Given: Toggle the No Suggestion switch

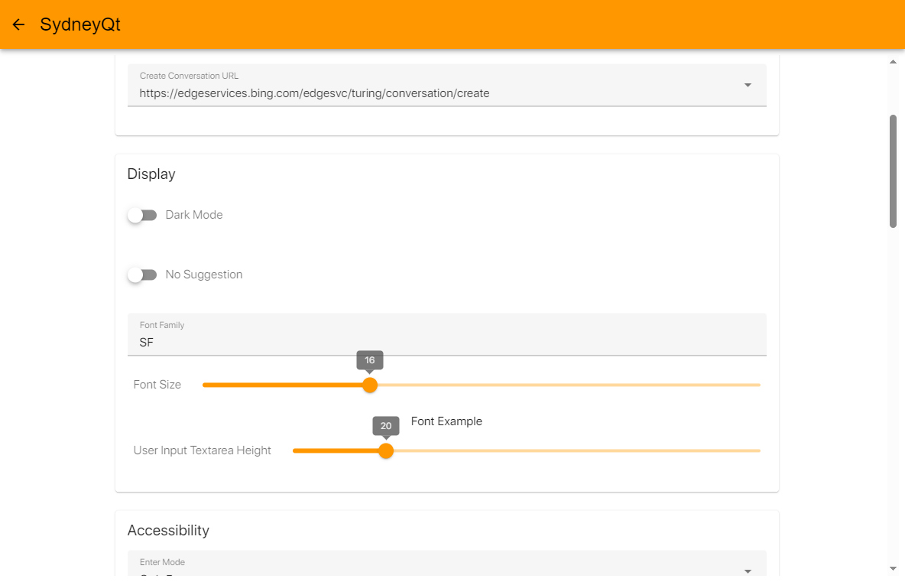Looking at the screenshot, I should point(142,275).
